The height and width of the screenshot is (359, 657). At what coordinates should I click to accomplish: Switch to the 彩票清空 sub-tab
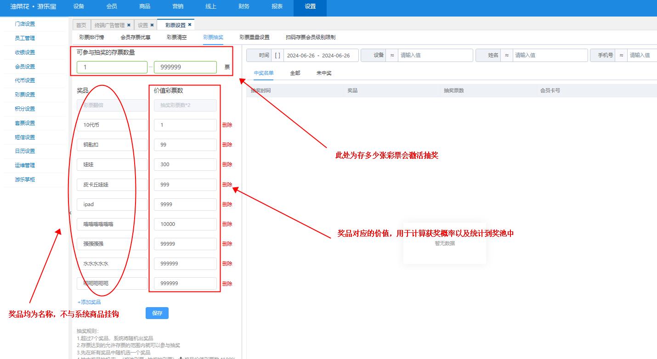[x=176, y=37]
